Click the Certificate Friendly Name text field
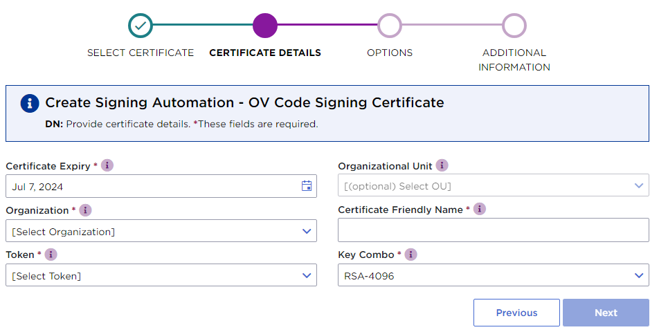Viewport: 659px width, 332px height. [x=493, y=230]
